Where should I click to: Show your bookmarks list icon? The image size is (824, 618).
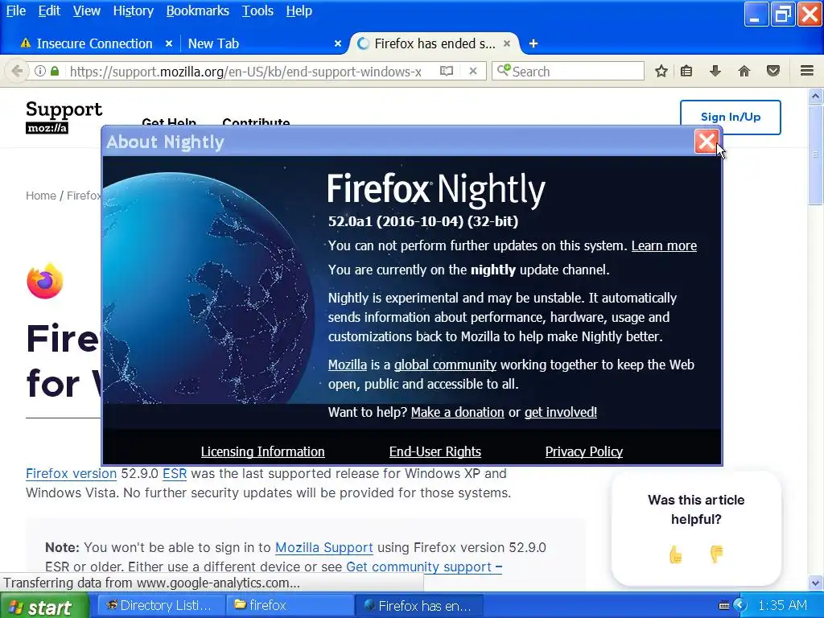tap(686, 71)
